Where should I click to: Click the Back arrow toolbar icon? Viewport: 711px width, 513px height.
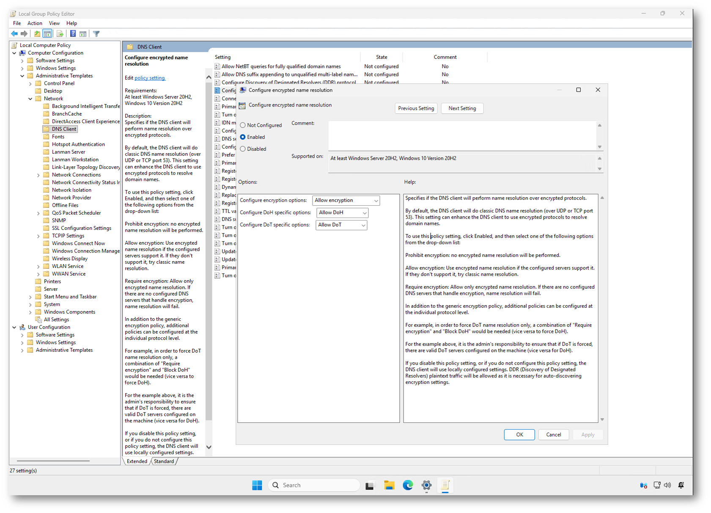point(14,34)
